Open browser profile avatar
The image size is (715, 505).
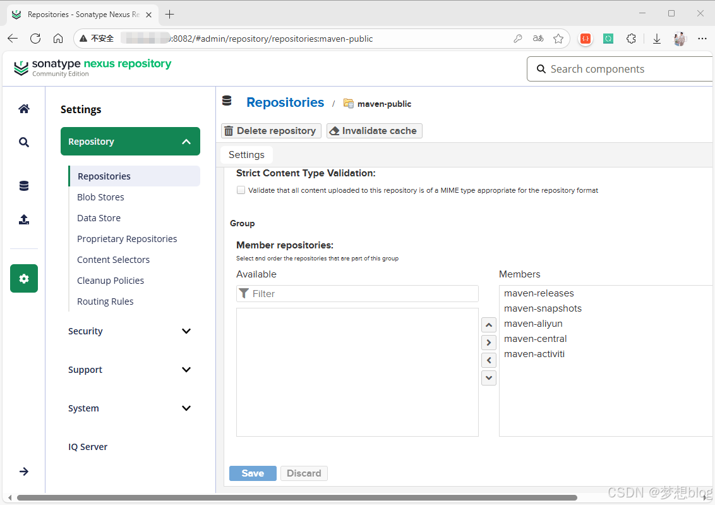tap(680, 39)
